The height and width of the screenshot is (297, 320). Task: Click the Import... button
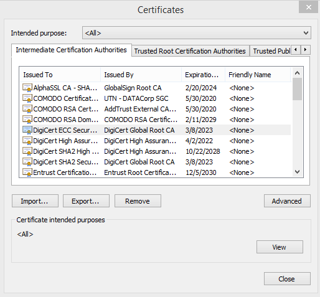[x=35, y=201]
